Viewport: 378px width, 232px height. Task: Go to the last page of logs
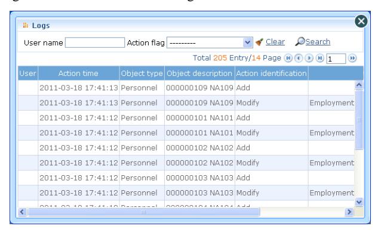(320, 58)
